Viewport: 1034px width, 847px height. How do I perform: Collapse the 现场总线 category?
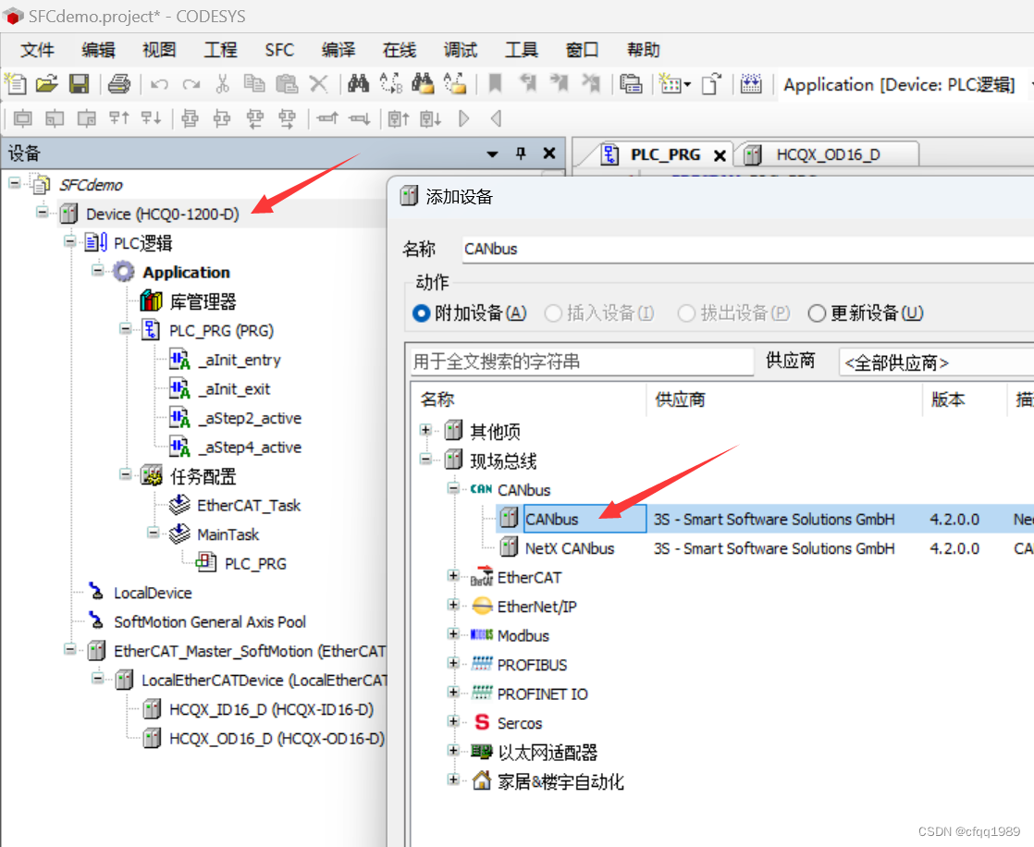[425, 460]
